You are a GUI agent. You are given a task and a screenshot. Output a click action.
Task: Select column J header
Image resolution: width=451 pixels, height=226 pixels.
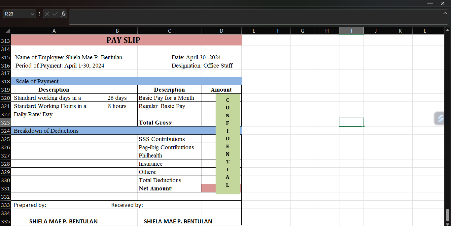click(x=376, y=31)
